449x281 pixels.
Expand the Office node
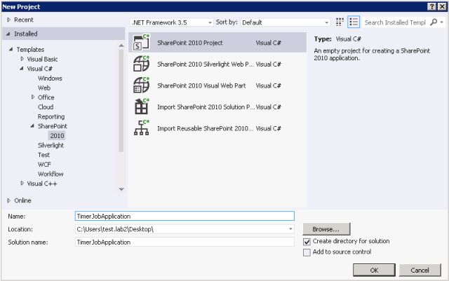click(x=33, y=97)
